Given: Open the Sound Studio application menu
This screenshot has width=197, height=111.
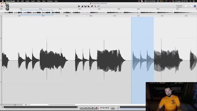Looking at the screenshot, I should click(x=10, y=1).
